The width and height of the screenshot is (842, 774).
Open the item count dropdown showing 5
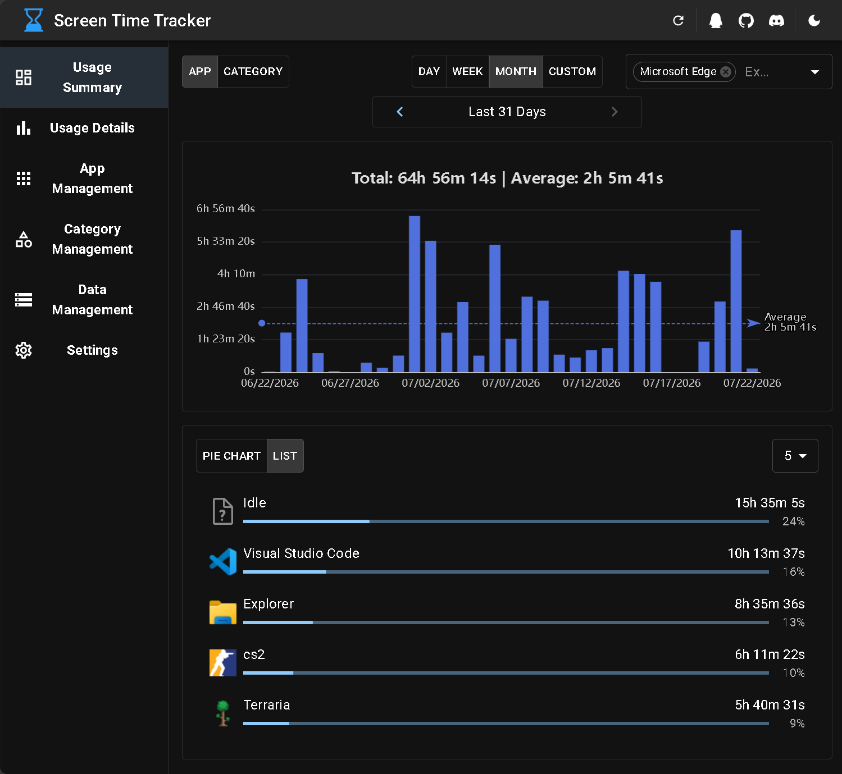[795, 456]
